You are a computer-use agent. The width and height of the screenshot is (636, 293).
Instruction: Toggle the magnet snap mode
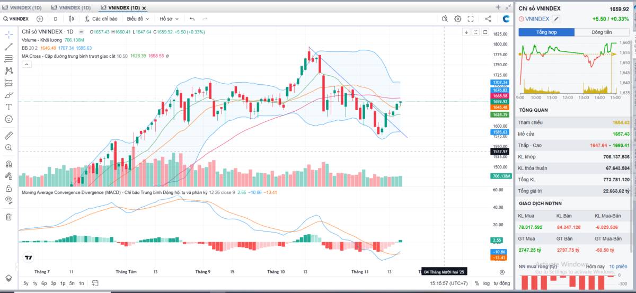coord(8,164)
